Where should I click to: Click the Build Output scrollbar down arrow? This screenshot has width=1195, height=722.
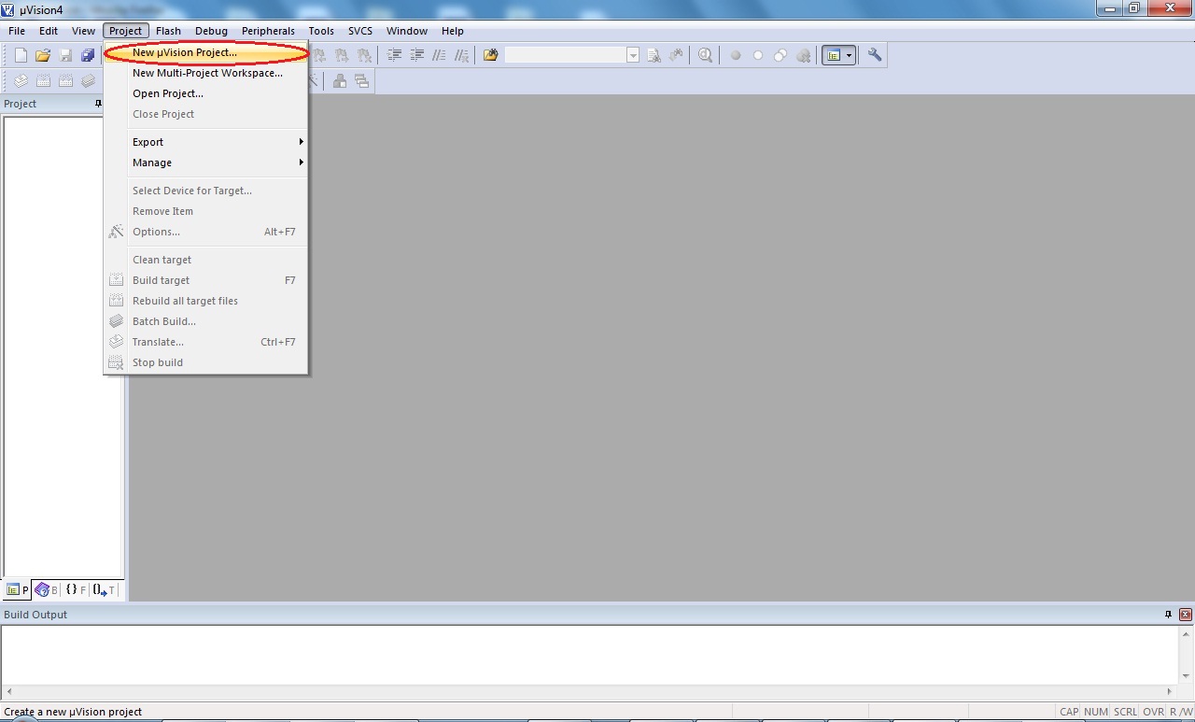coord(1187,676)
